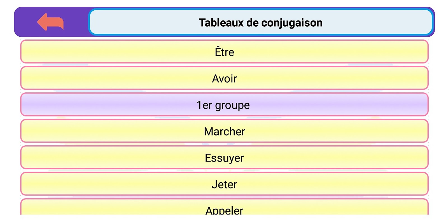448x224 pixels.
Task: Open the Marcher verb entry
Action: (x=224, y=131)
